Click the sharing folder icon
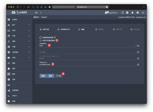Screen dimensions: 153x112 tap(9, 58)
